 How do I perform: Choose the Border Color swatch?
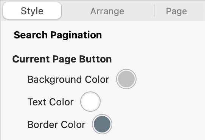click(x=102, y=124)
